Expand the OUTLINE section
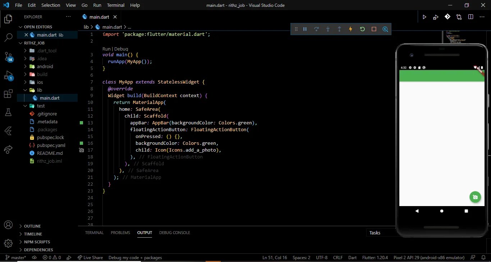491x262 pixels. pos(32,226)
